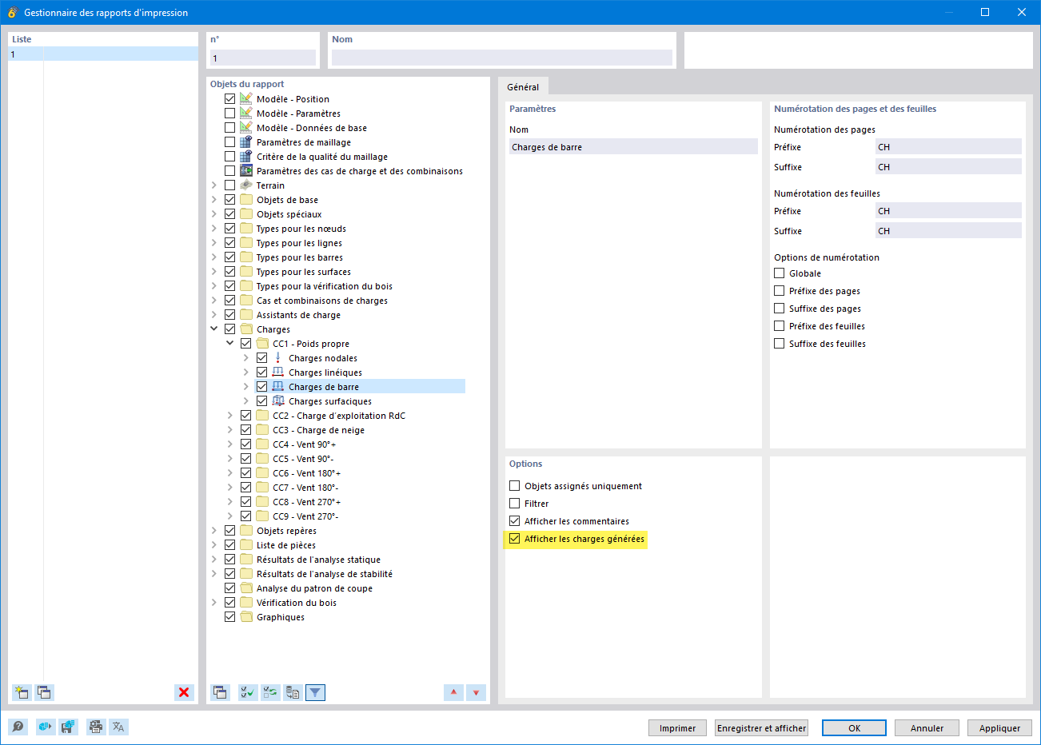Click the check-all icon with green checkmark
Viewport: 1041px width, 745px height.
pyautogui.click(x=248, y=692)
